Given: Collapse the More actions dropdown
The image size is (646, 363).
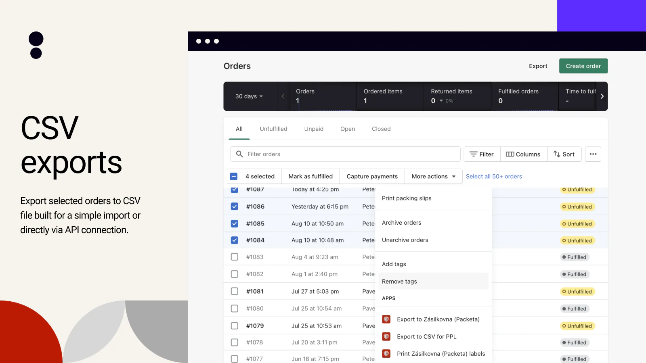Looking at the screenshot, I should pos(433,177).
